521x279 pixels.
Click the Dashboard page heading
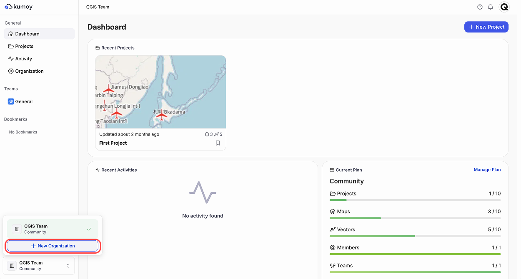(107, 27)
